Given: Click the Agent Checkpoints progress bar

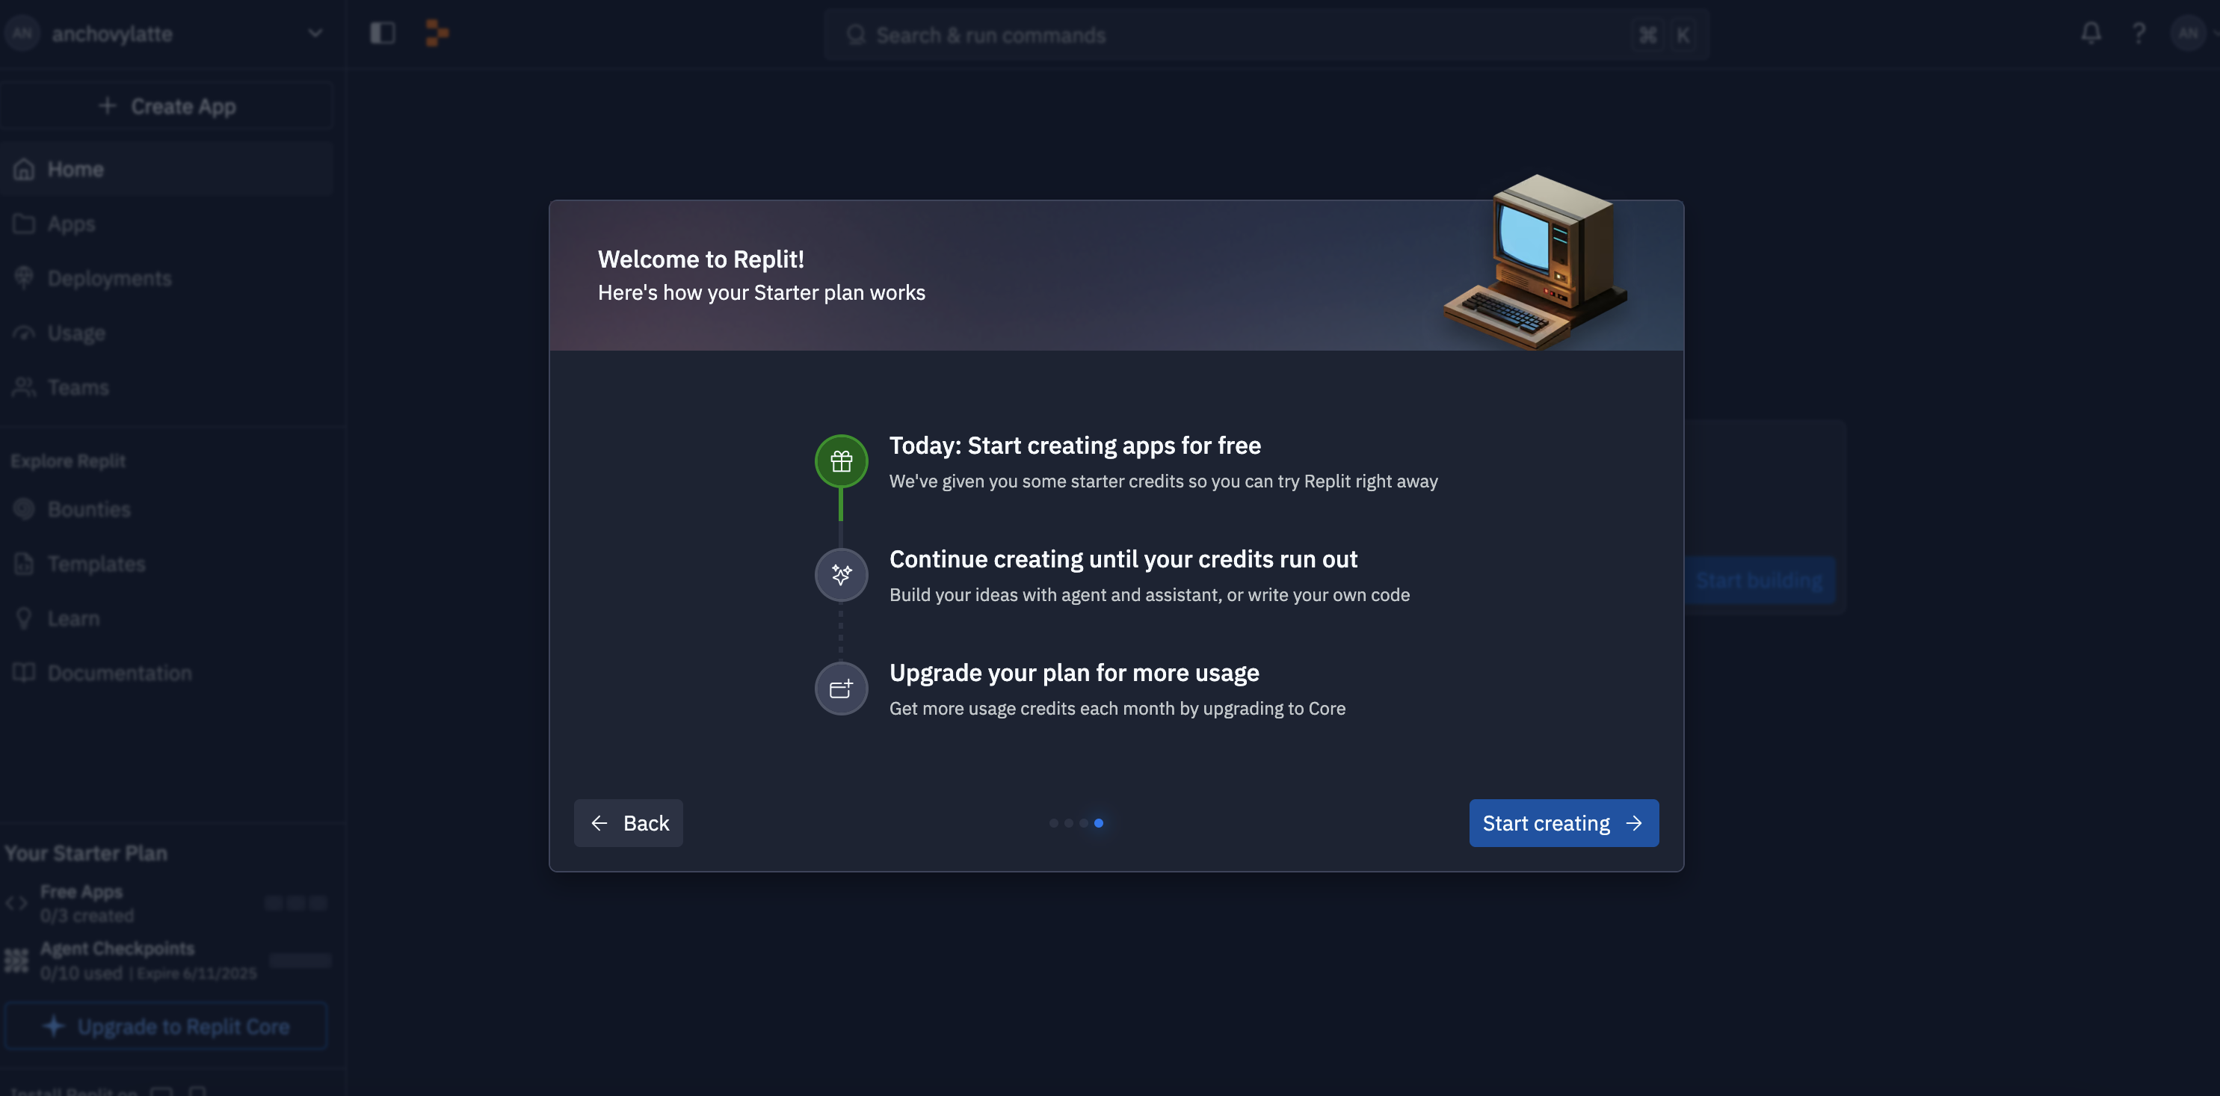Looking at the screenshot, I should [300, 960].
